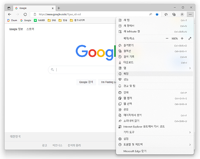200x159 pixels.
Task: Open the 검색의 원리 footer link
Action: [74, 145]
